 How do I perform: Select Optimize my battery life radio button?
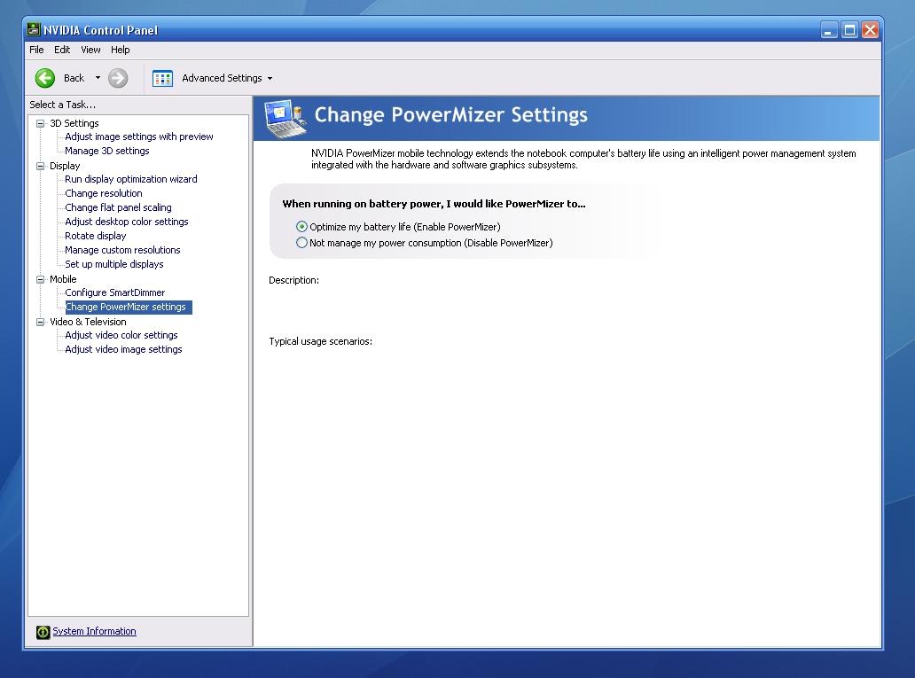301,226
